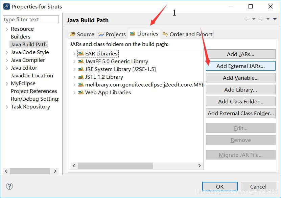Click the Libraries tab books icon
The image size is (281, 198).
click(x=133, y=34)
